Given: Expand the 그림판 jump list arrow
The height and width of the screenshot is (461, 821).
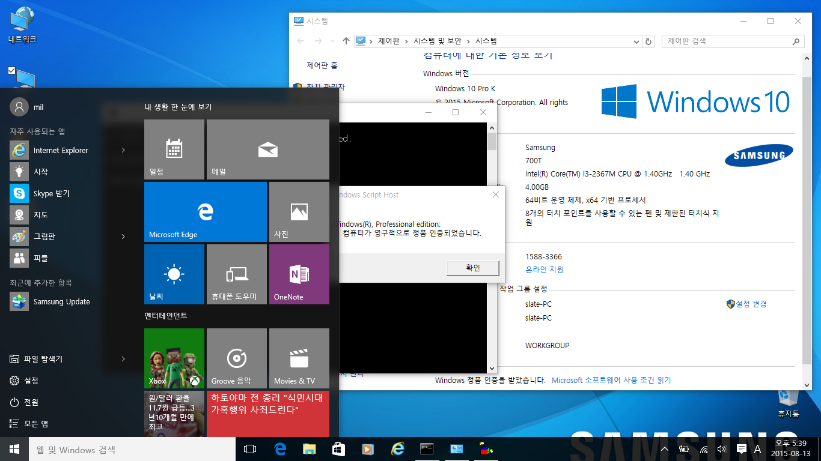Looking at the screenshot, I should (123, 237).
